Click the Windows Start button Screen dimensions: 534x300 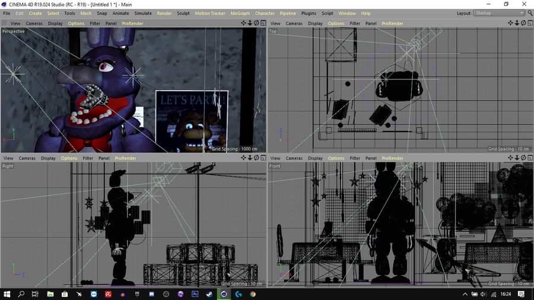click(x=7, y=294)
